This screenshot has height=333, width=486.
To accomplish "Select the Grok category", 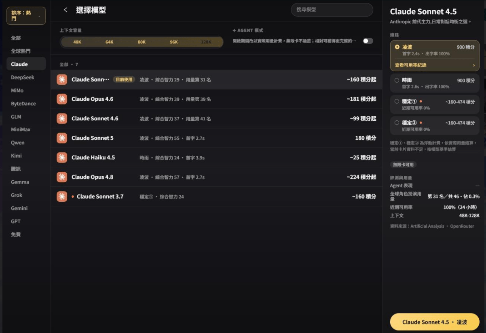I will [26, 195].
